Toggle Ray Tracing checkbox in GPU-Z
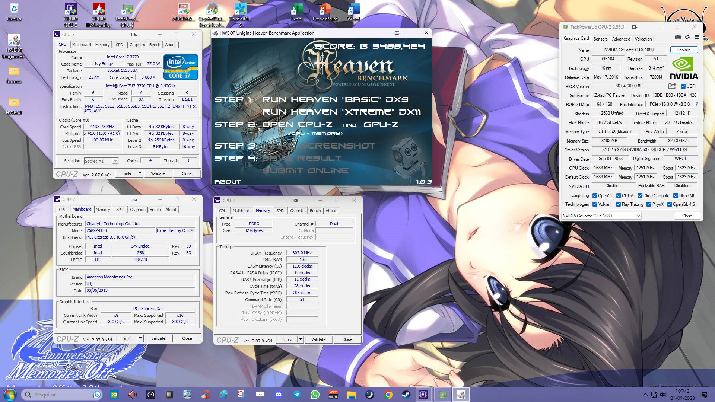 tap(618, 204)
